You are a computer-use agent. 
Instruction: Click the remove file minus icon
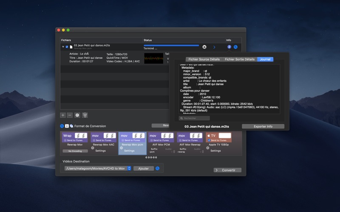[x=70, y=115]
